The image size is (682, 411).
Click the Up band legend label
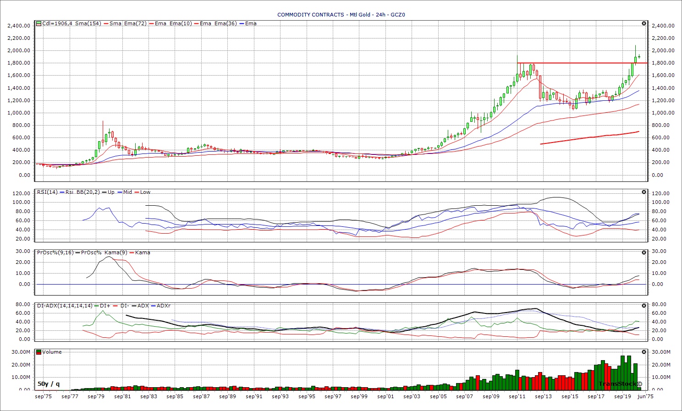[x=111, y=192]
